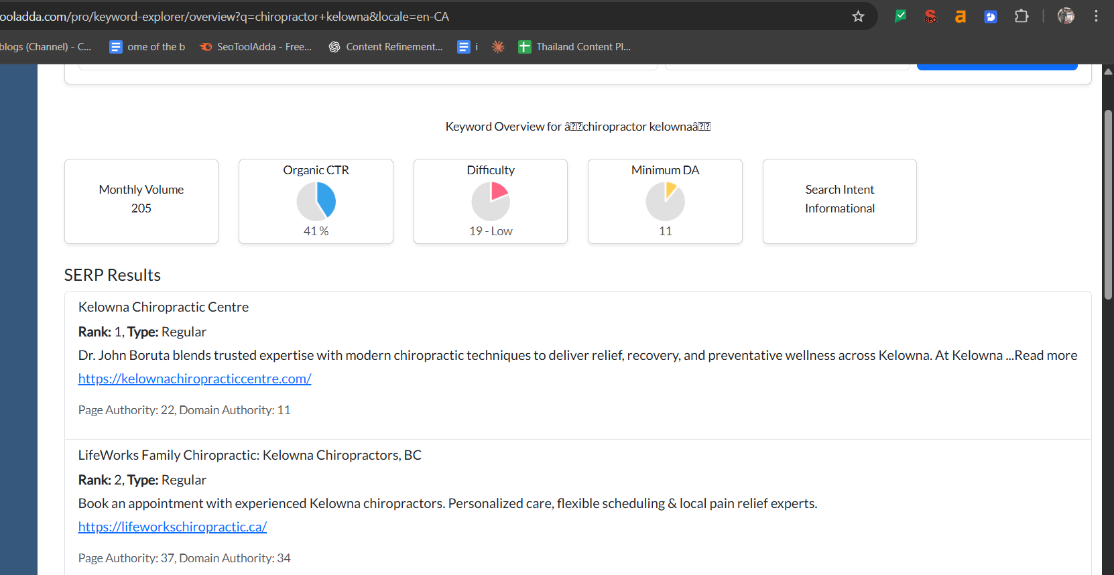1114x575 pixels.
Task: Open the red SEO extension icon
Action: pos(930,17)
